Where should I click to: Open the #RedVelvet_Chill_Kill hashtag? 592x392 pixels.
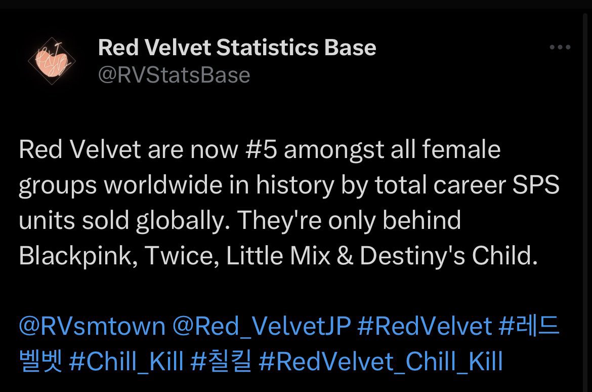click(380, 361)
